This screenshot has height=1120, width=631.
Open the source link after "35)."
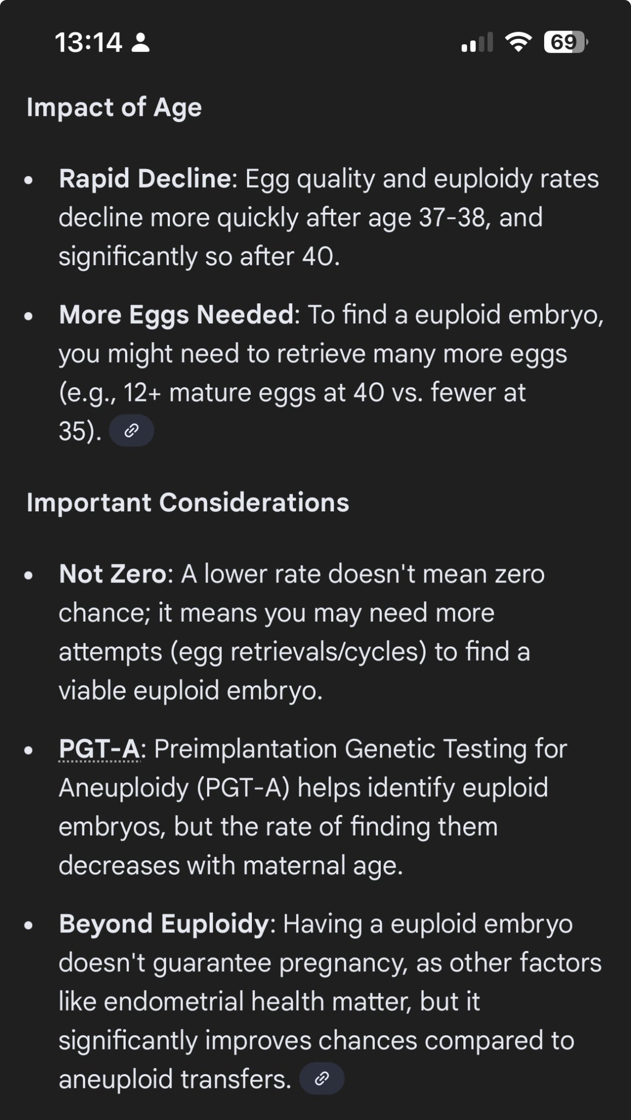coord(131,431)
